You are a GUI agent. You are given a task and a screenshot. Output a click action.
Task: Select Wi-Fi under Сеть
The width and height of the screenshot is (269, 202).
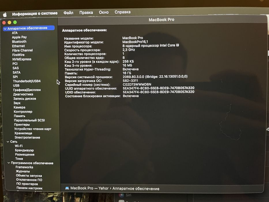tap(19, 146)
